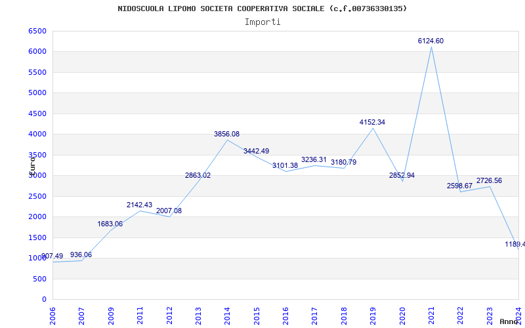This screenshot has height=328, width=525.
Task: Click the 2021 x-axis year label
Action: click(431, 316)
